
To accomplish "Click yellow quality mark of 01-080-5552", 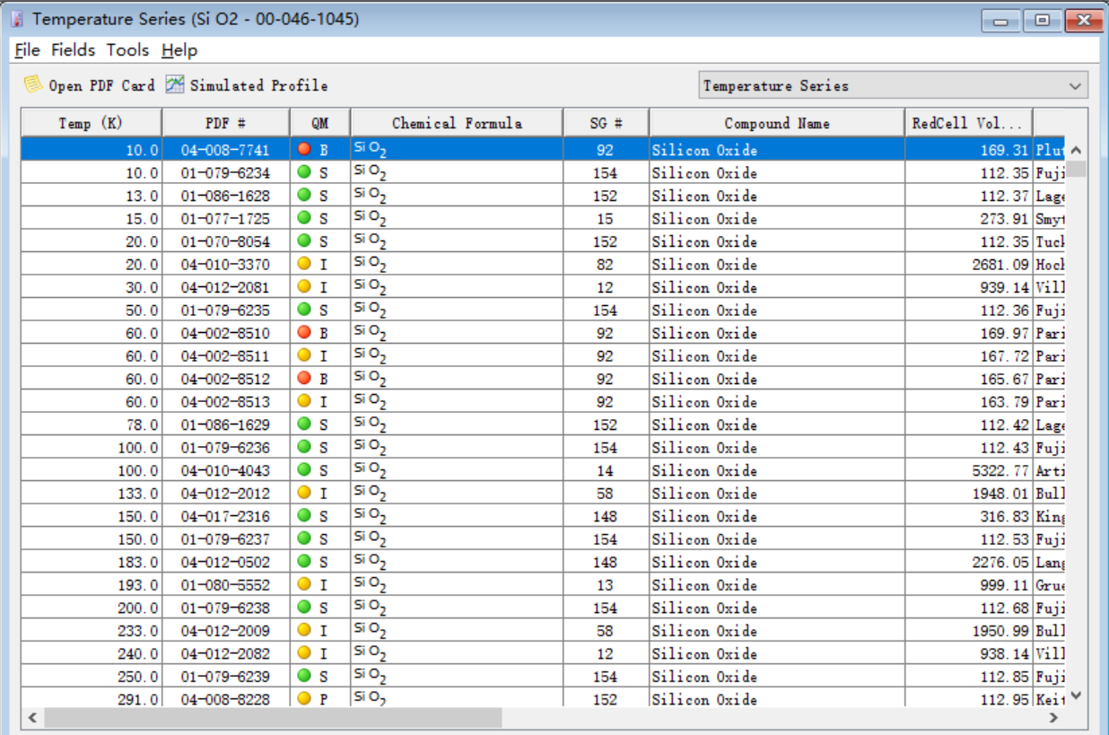I will 304,583.
